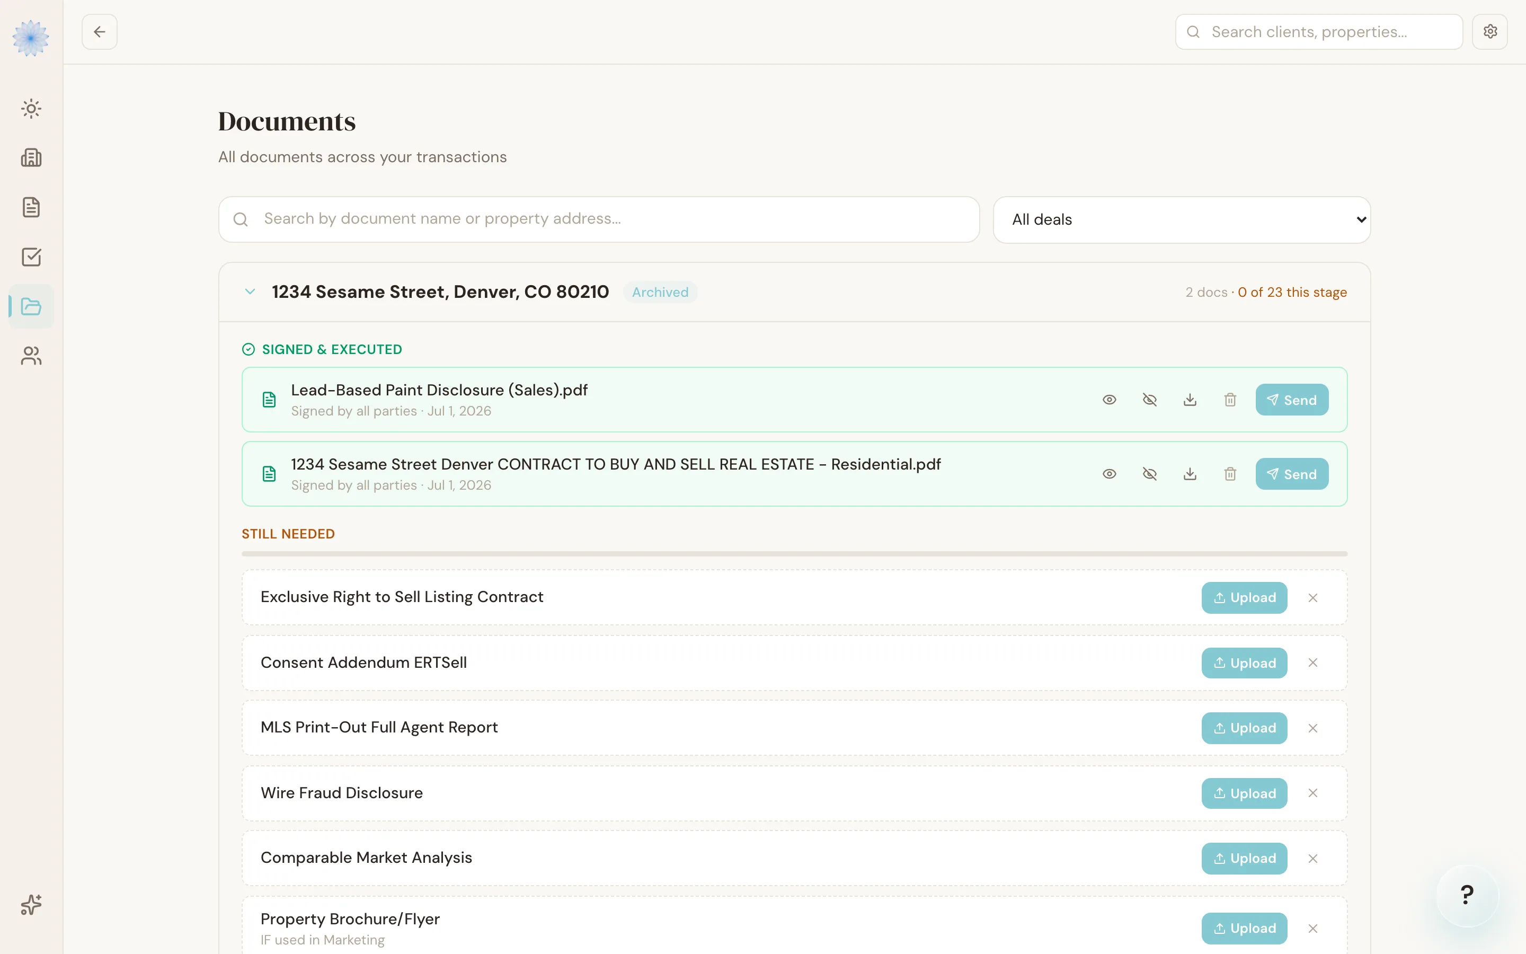The width and height of the screenshot is (1526, 954).
Task: Click the flower app logo
Action: click(30, 38)
